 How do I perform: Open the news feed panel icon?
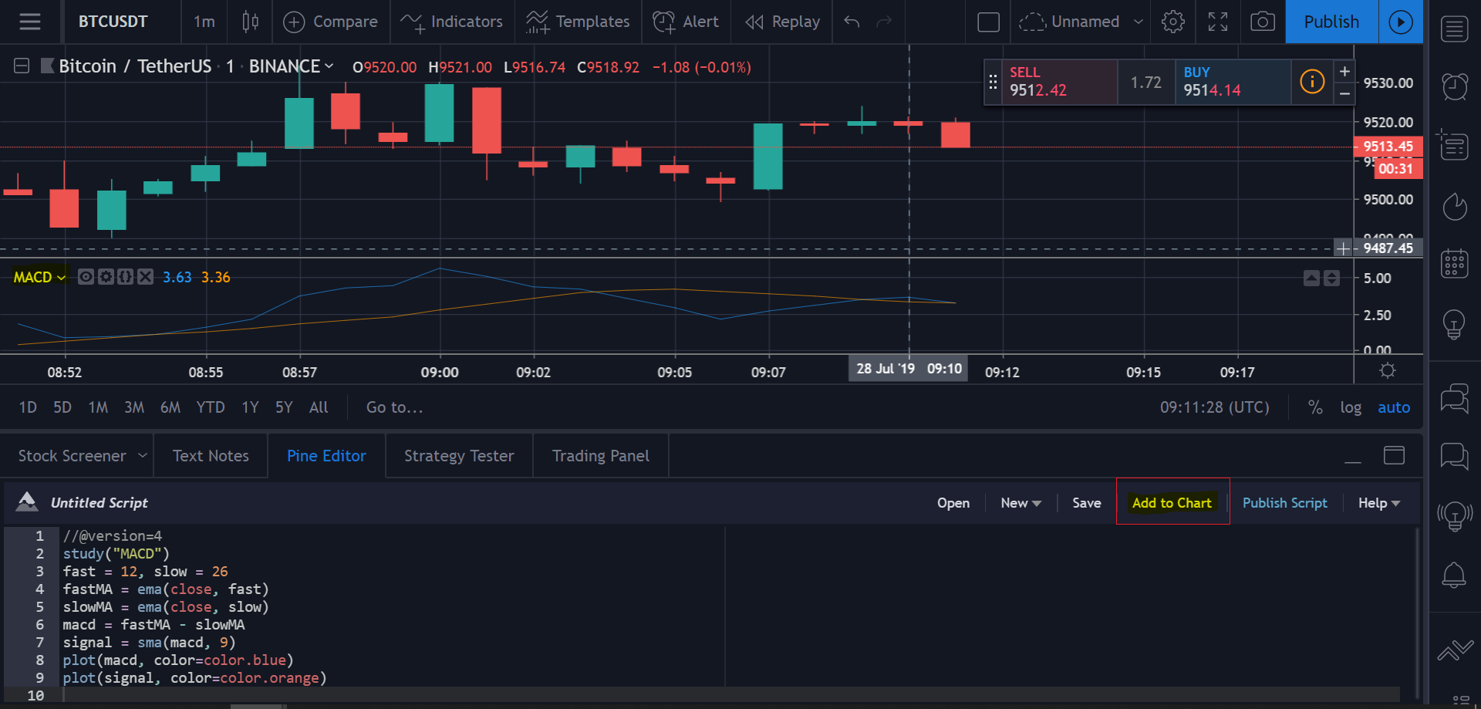[1454, 145]
